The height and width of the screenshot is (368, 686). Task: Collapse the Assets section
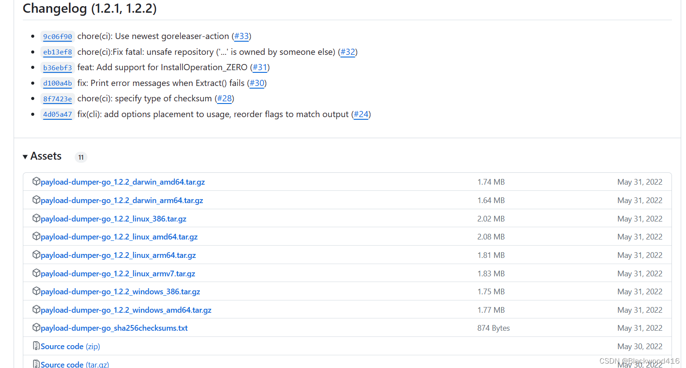pyautogui.click(x=25, y=156)
